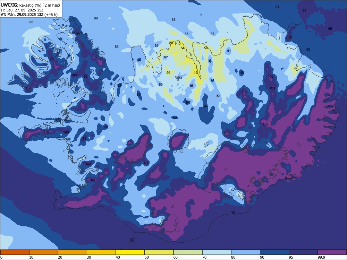Click the '20' legend tick label
This screenshot has height=260, width=347.
(60, 257)
